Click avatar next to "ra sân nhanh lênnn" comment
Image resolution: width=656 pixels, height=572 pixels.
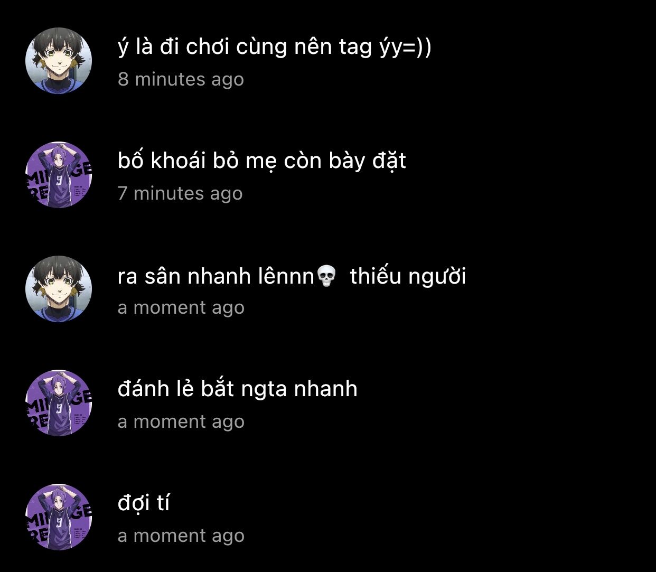pyautogui.click(x=59, y=289)
